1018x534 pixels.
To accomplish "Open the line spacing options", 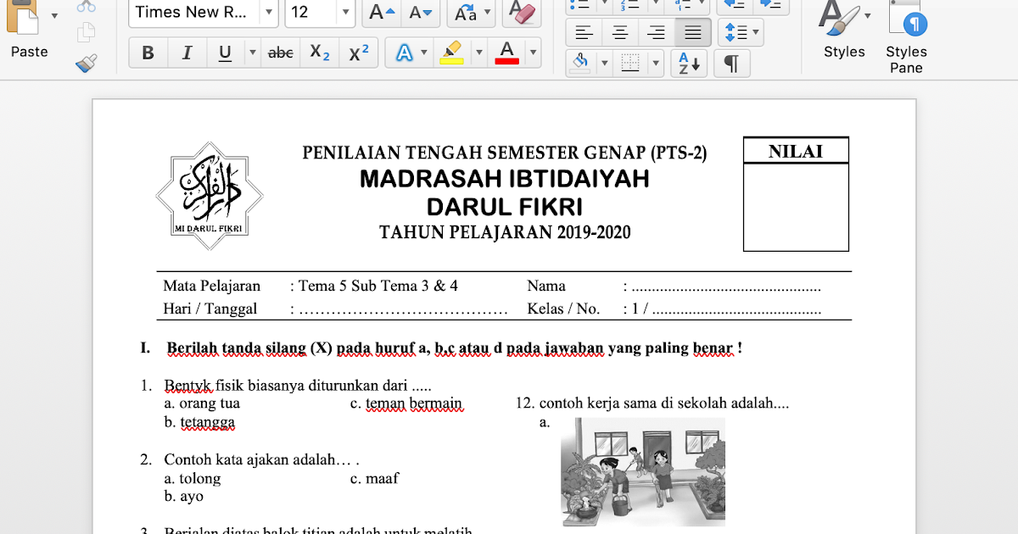I will pyautogui.click(x=737, y=32).
